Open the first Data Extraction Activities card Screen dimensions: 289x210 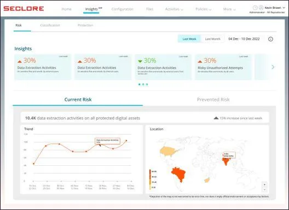click(43, 67)
